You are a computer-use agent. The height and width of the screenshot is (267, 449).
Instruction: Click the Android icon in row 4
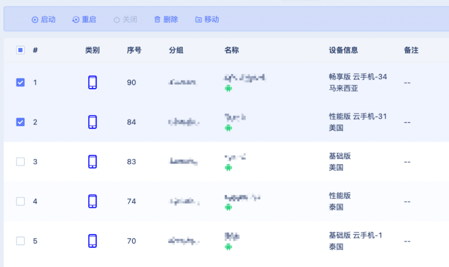(x=228, y=207)
